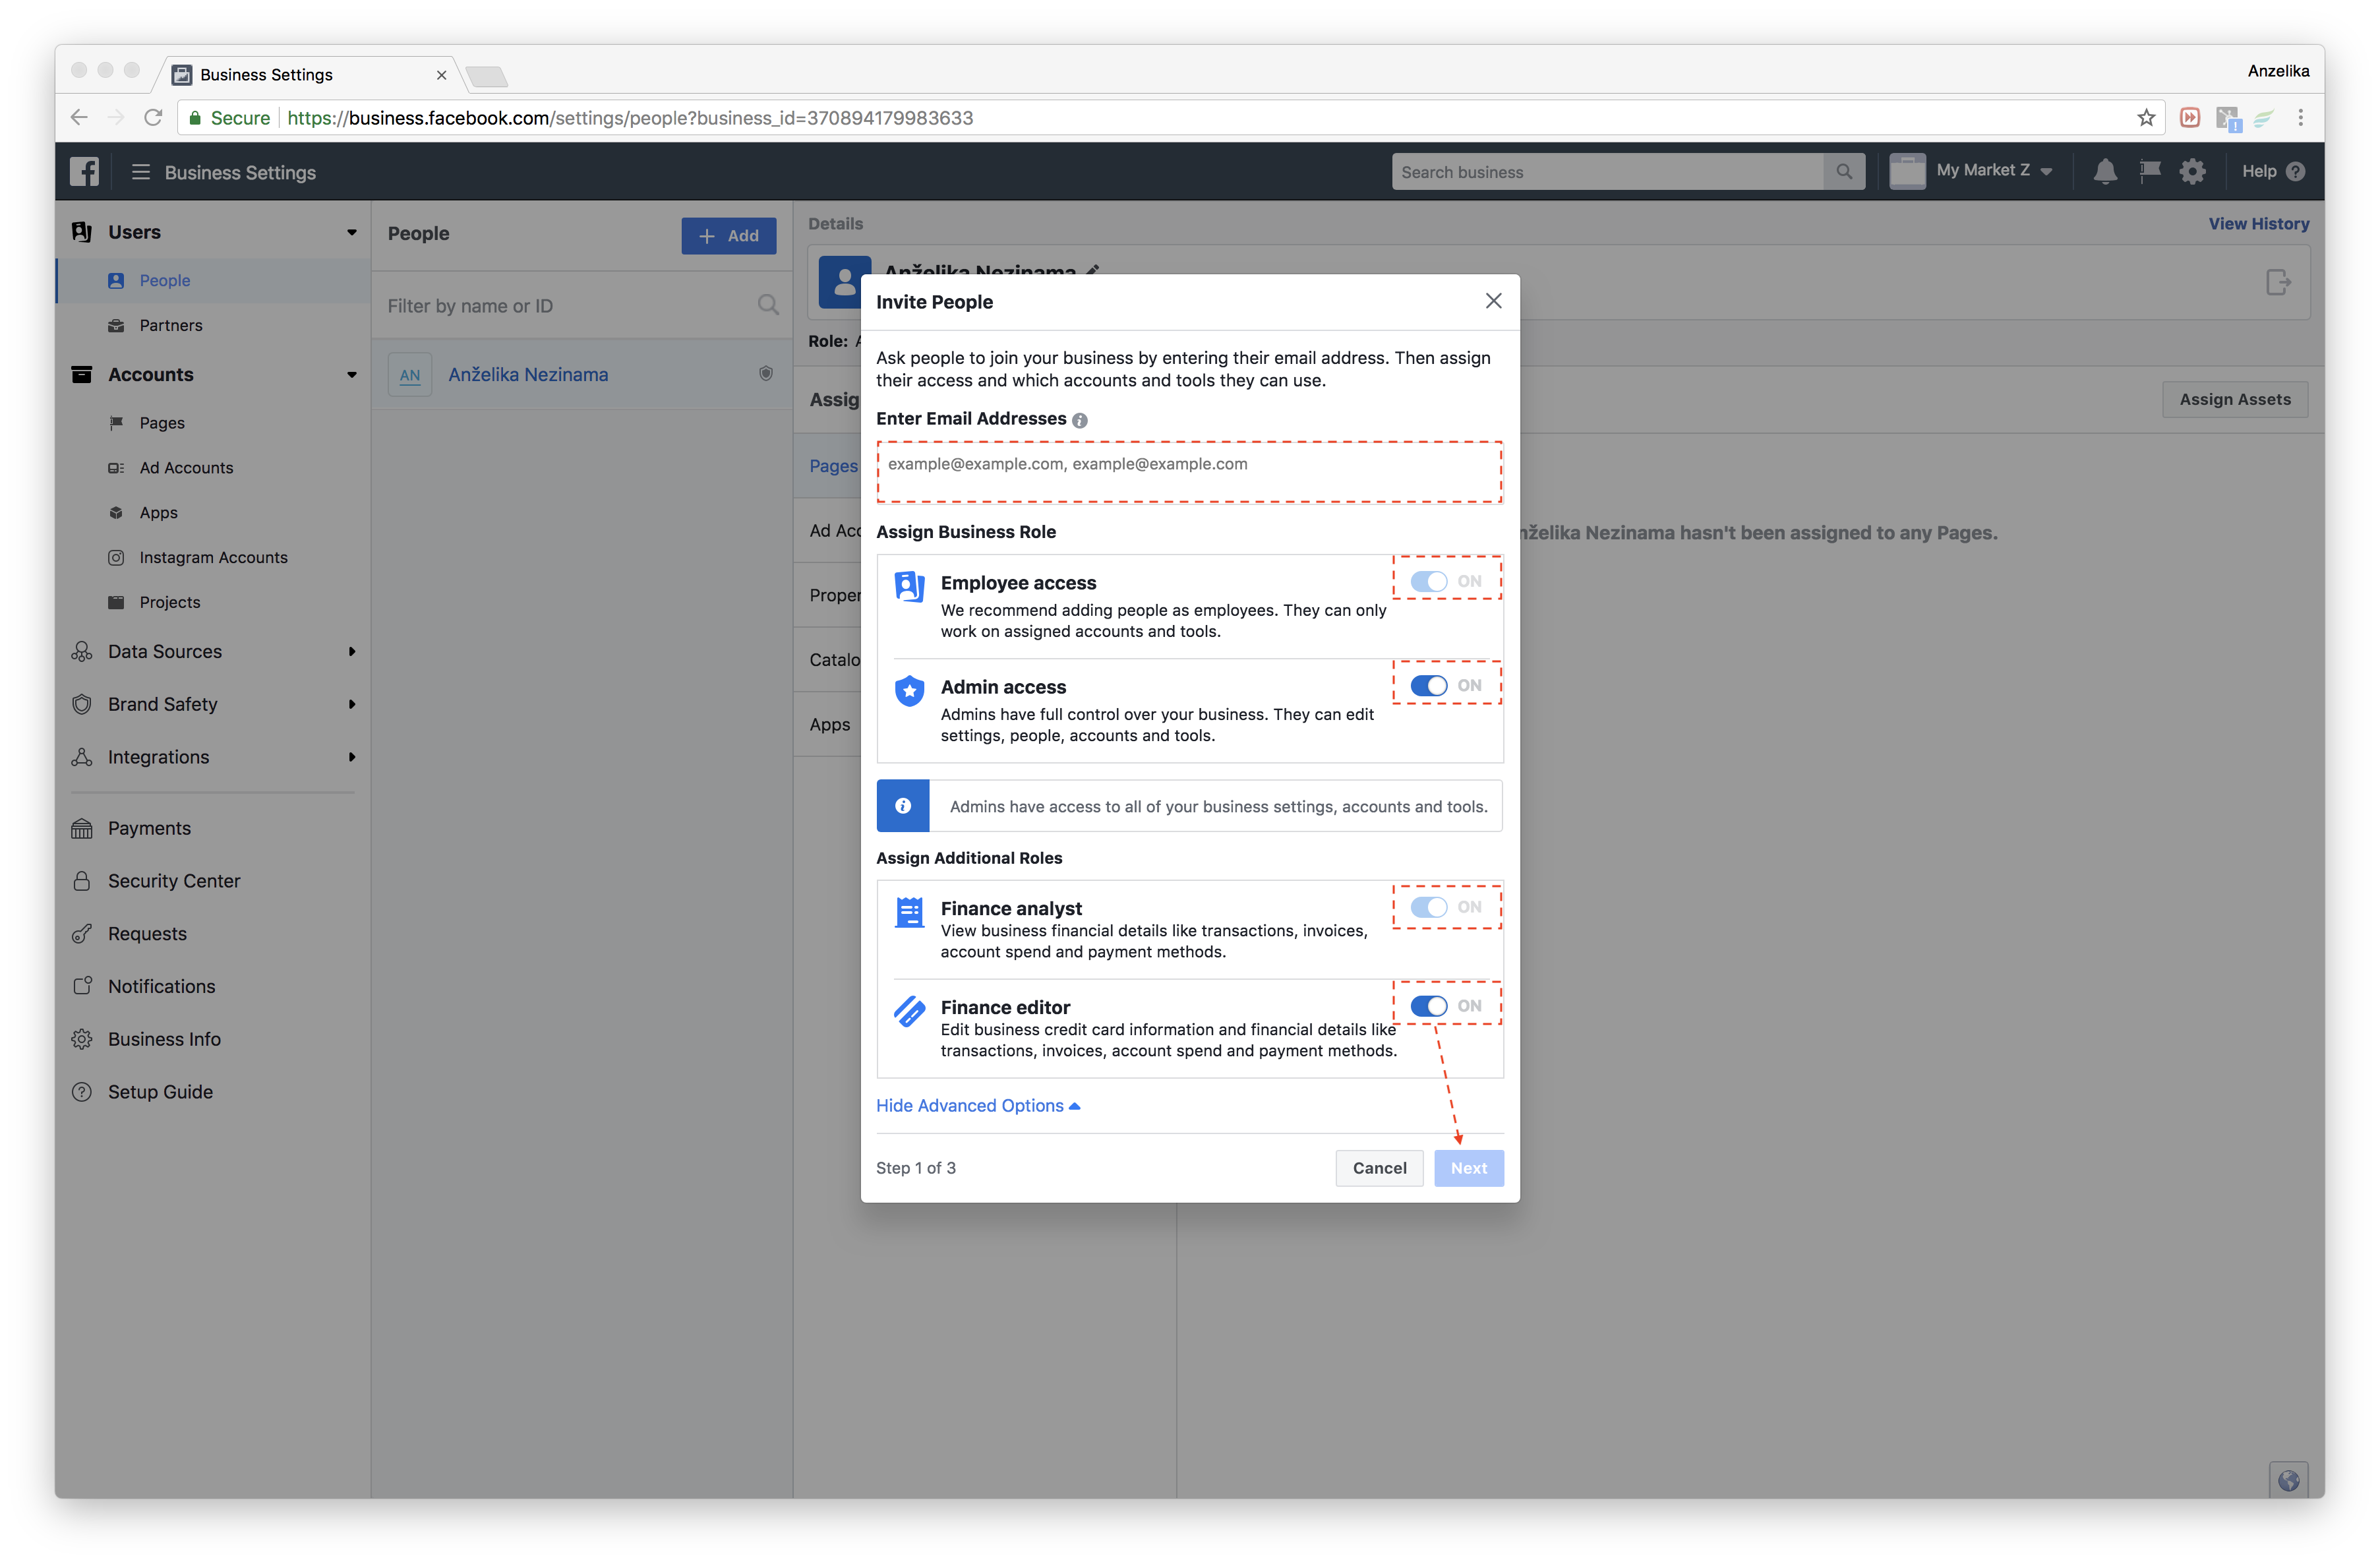This screenshot has width=2380, height=1564.
Task: Open the My Market Z business dropdown
Action: 1970,171
